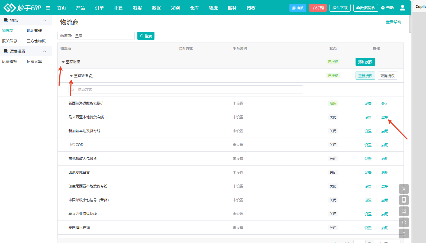Click 设置 for 中东COD
Viewport: 426px width, 243px height.
pos(368,145)
